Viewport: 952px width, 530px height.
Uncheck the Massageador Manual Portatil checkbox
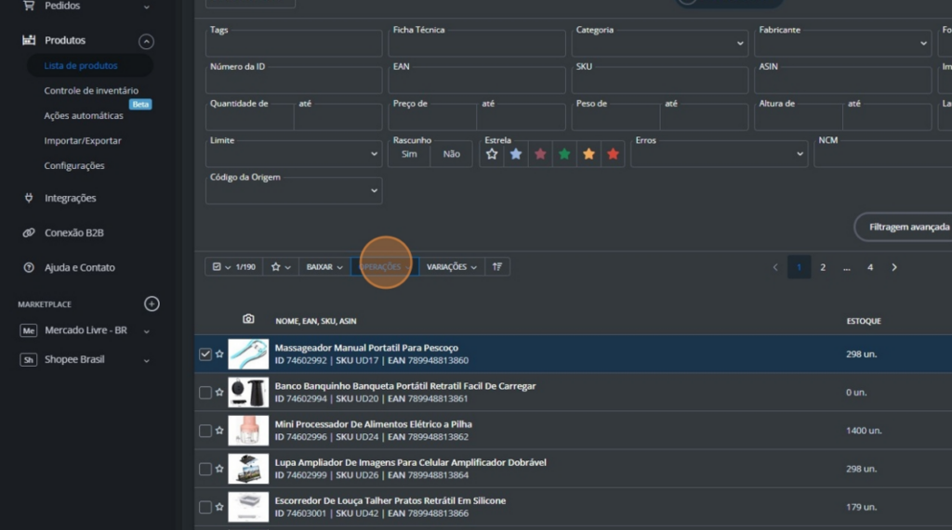pos(205,355)
